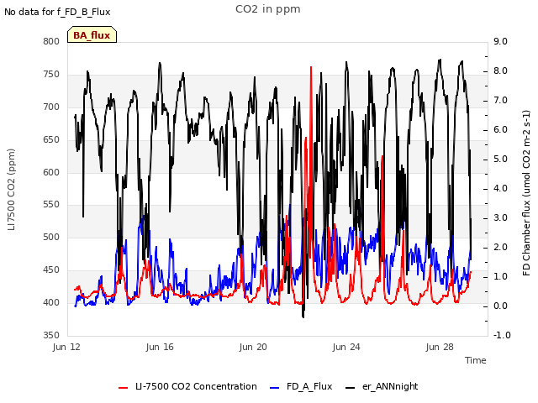Image resolution: width=538 pixels, height=403 pixels.
Task: Toggle LI-7500 CO2 Concentration legend entry
Action: [187, 386]
